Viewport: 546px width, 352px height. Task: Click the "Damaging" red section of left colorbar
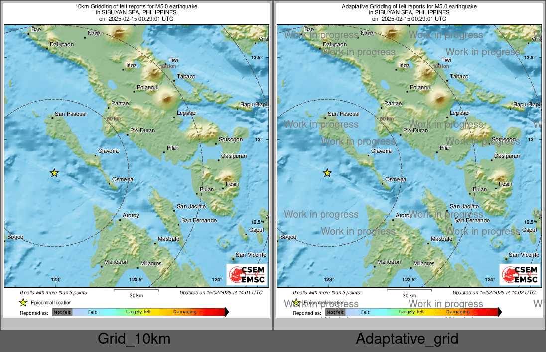pyautogui.click(x=185, y=312)
